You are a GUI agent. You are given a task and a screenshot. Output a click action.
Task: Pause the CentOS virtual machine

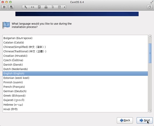tap(4, 7)
